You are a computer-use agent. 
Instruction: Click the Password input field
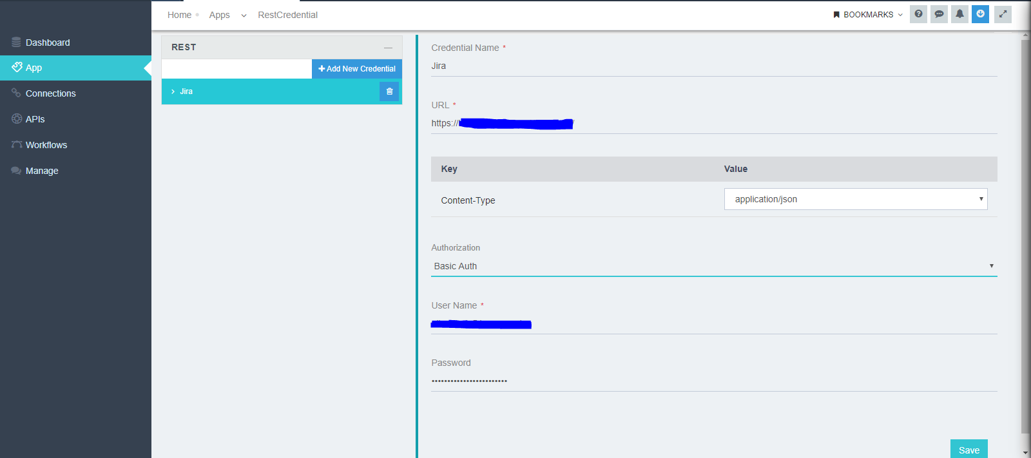click(714, 381)
